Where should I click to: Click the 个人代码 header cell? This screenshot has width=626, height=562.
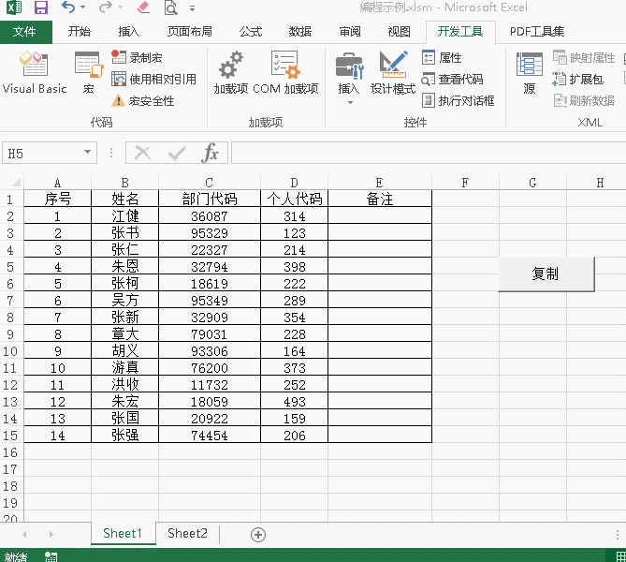click(x=294, y=199)
